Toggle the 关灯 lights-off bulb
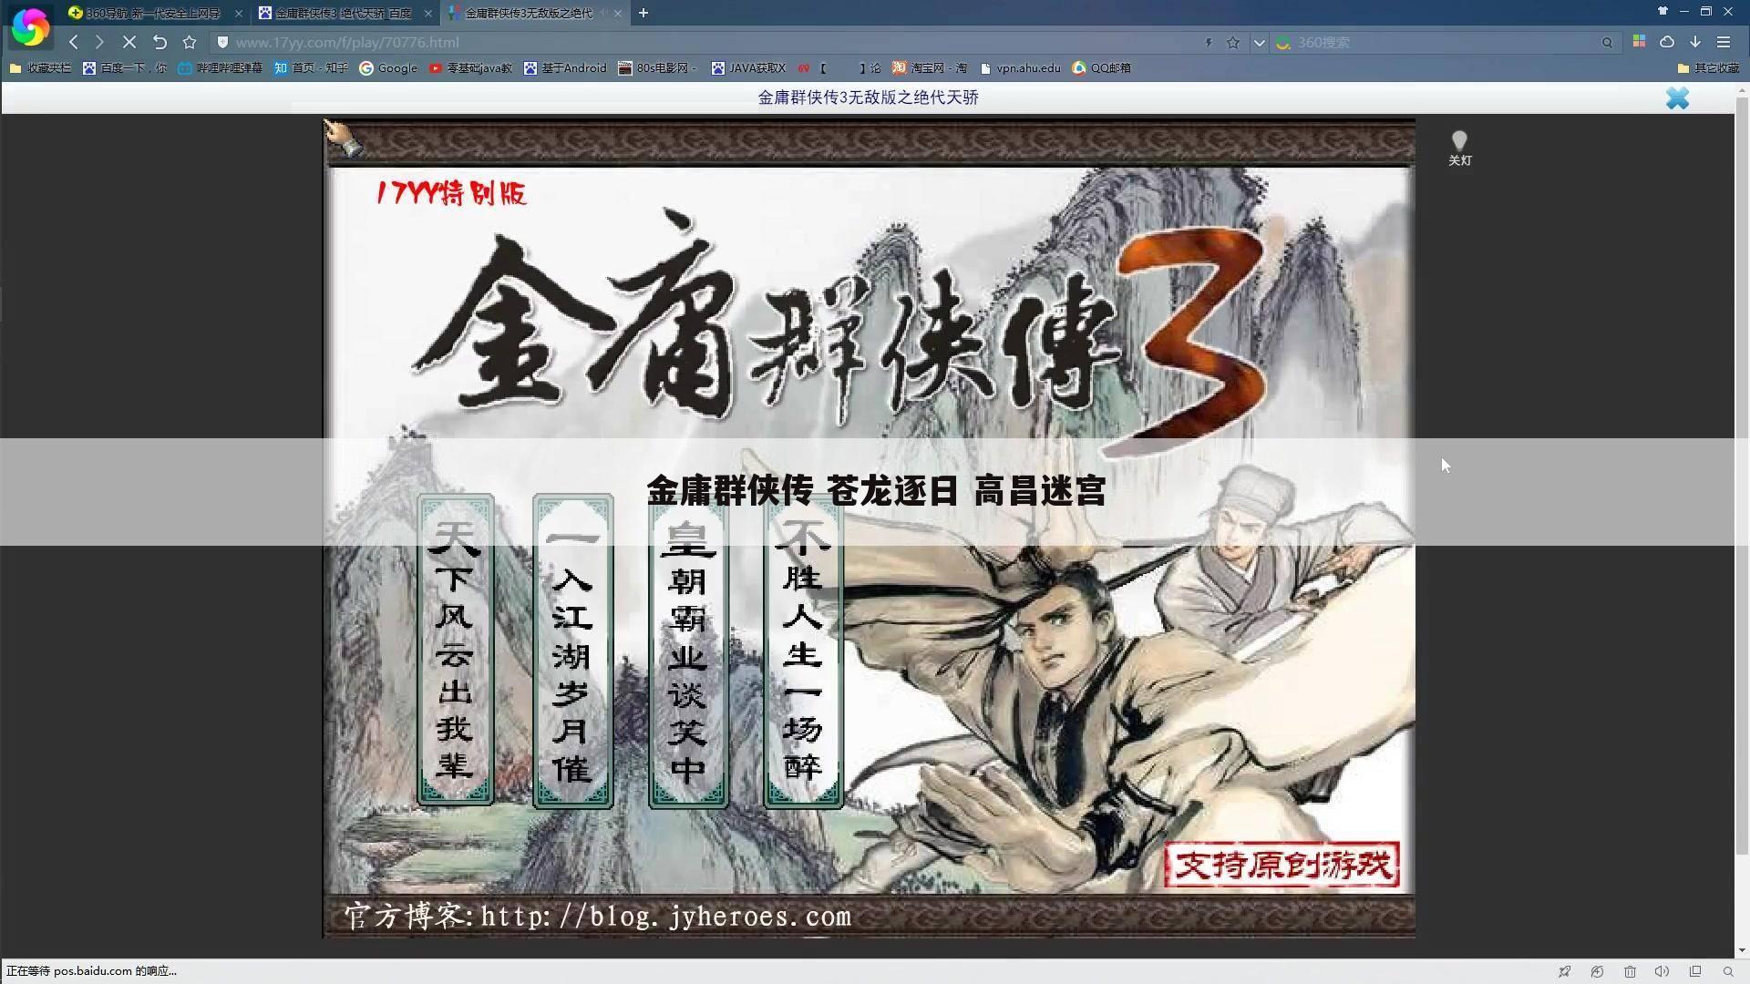Screen dimensions: 1750x984 pyautogui.click(x=1460, y=149)
